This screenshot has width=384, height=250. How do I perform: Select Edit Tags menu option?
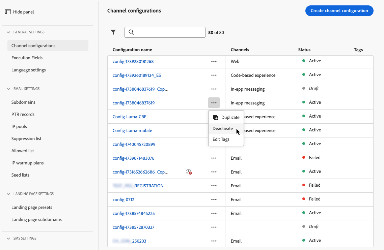(221, 139)
